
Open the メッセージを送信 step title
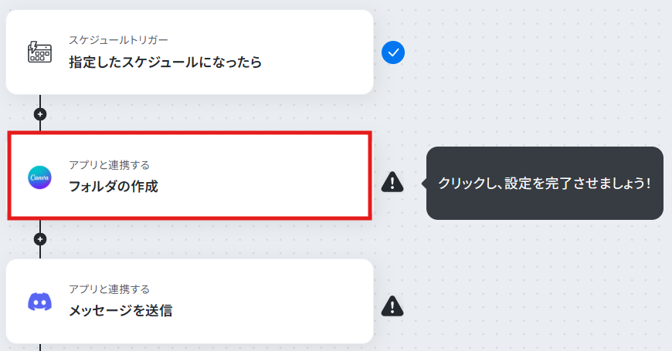pyautogui.click(x=120, y=310)
